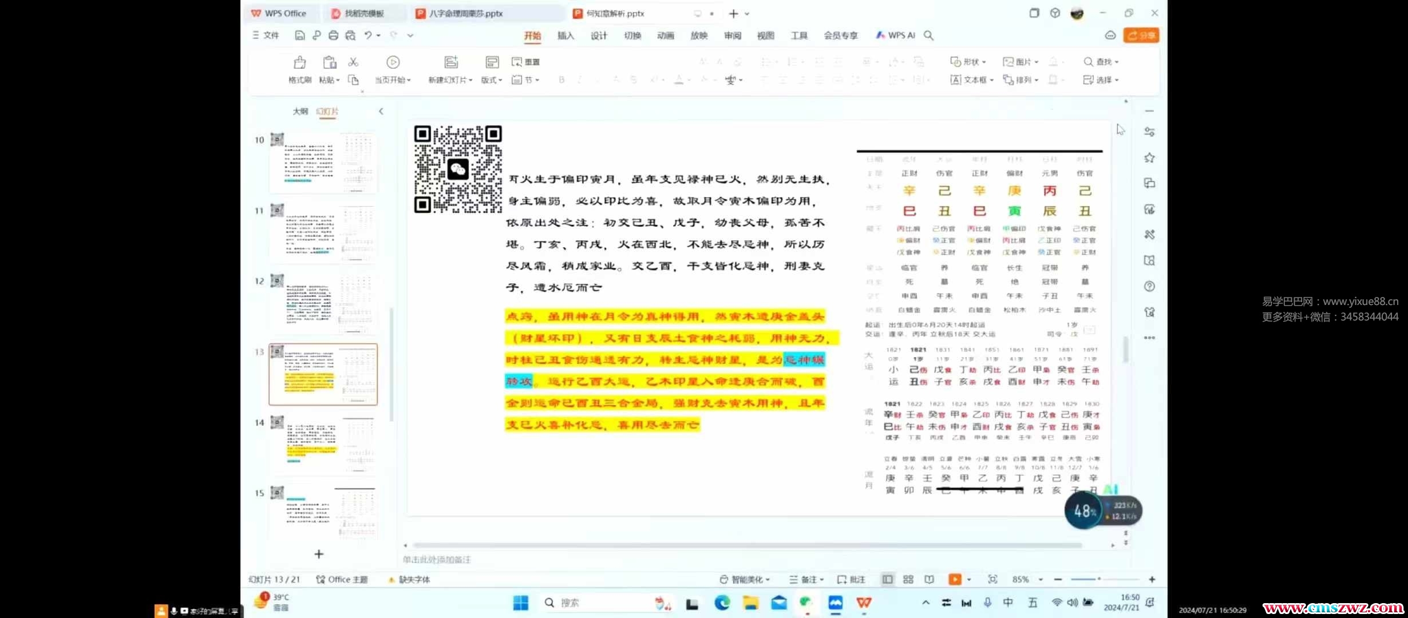Open the search magnifier next to WPS AI
The height and width of the screenshot is (618, 1408).
928,35
